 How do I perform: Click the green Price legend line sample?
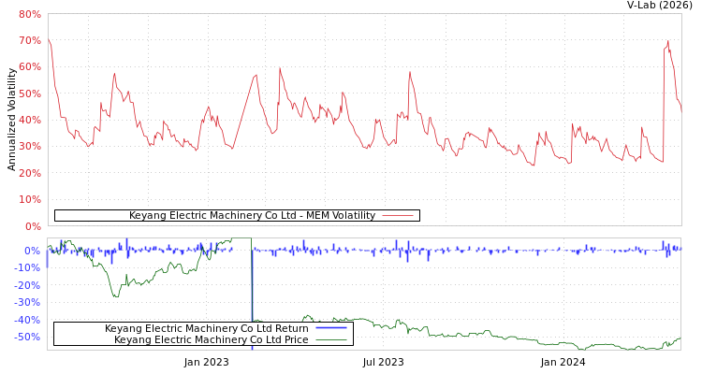tap(331, 339)
